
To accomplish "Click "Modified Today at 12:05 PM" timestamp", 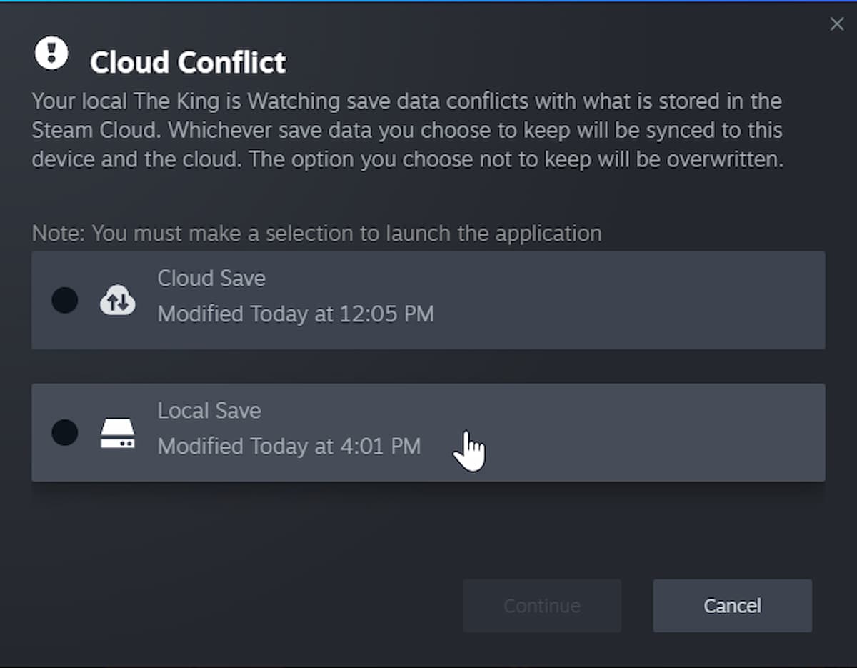I will pos(296,314).
